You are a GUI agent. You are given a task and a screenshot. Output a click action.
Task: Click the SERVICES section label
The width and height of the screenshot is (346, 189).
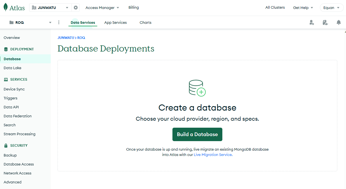click(x=19, y=80)
